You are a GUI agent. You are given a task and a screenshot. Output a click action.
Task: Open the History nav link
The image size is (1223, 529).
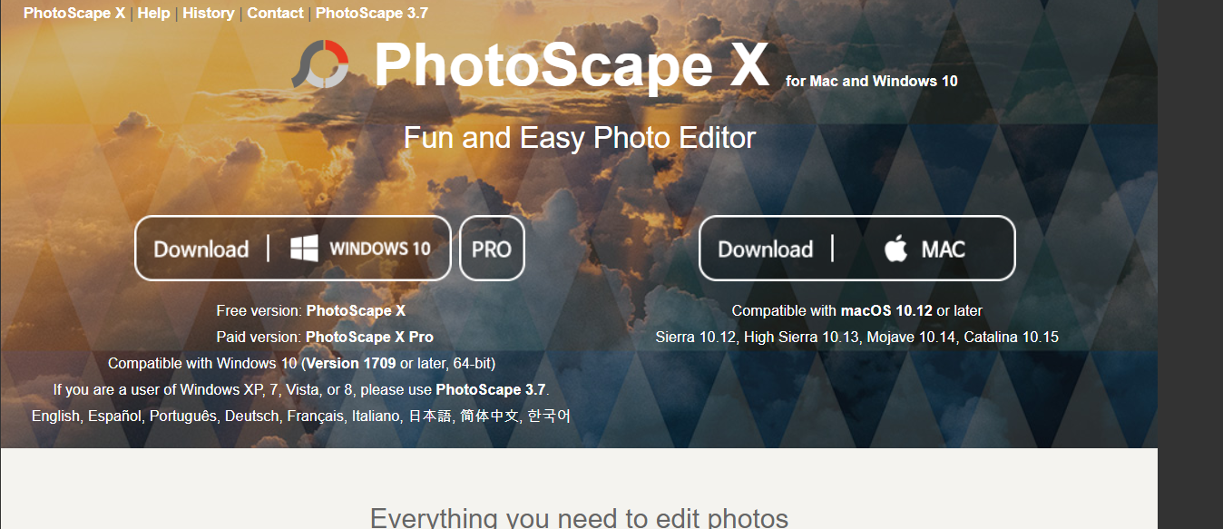coord(208,13)
